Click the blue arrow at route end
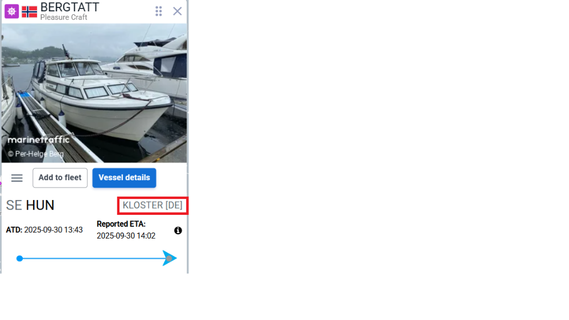Viewport: 569px width, 320px height. [x=170, y=259]
